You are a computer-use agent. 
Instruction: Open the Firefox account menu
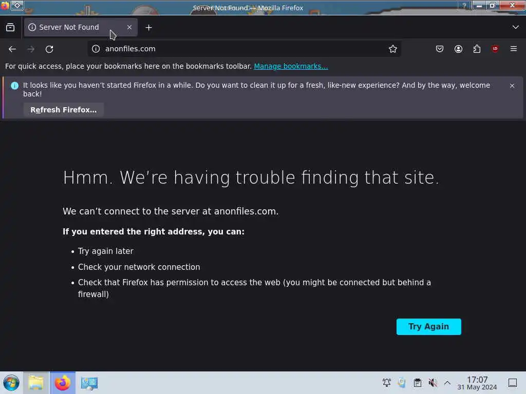[x=458, y=49]
